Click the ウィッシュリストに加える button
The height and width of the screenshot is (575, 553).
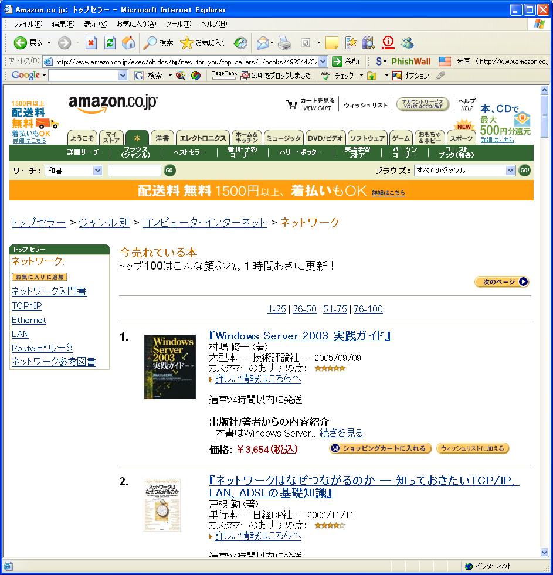473,448
